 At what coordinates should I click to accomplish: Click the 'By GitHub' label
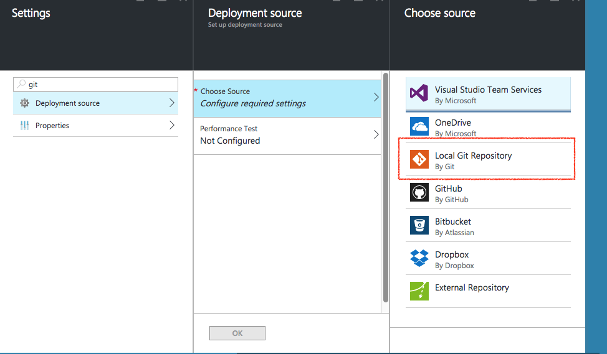tap(451, 200)
